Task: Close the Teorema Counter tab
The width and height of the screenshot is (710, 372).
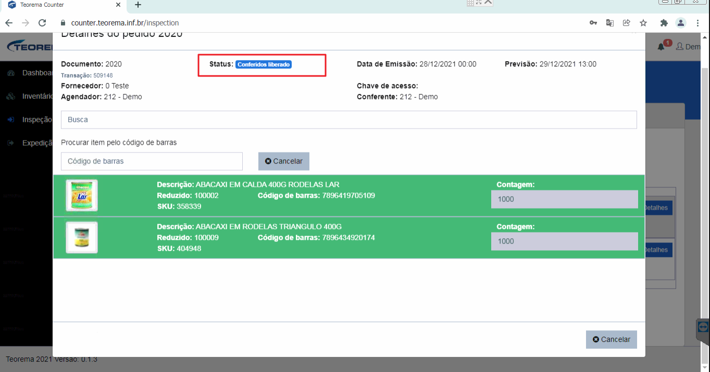Action: (118, 5)
